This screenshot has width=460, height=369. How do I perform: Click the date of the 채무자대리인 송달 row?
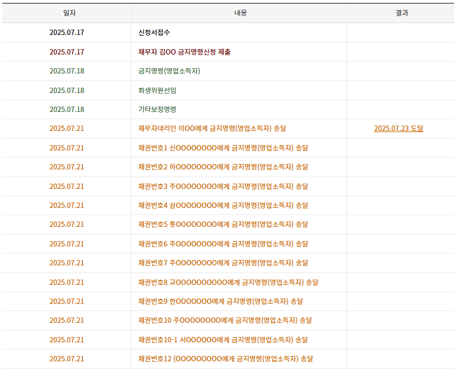pyautogui.click(x=67, y=129)
